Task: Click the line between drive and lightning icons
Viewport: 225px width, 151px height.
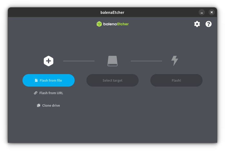Action: coord(146,61)
